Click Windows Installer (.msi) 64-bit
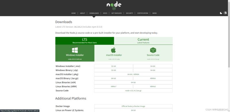The height and width of the screenshot is (112, 230). pyautogui.click(x=153, y=66)
